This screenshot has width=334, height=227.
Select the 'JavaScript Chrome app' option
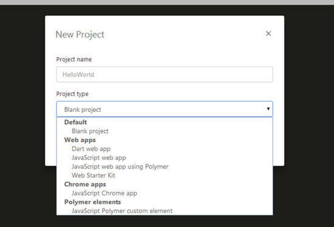pos(104,193)
